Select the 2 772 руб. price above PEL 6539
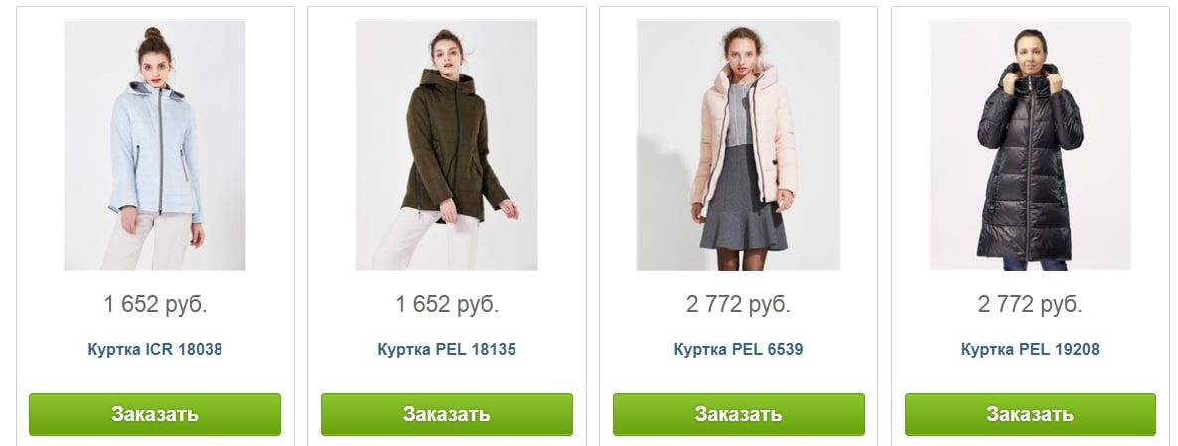 [739, 305]
